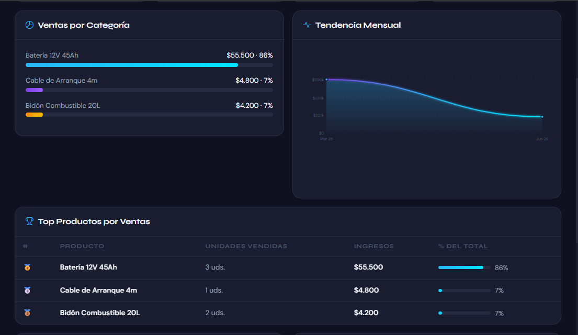Image resolution: width=578 pixels, height=335 pixels.
Task: Select Batería 12V 45Ah in the products table
Action: click(88, 267)
